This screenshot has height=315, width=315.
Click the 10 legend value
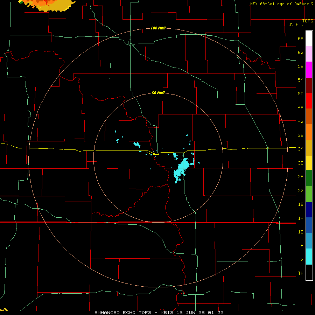[x=301, y=232]
